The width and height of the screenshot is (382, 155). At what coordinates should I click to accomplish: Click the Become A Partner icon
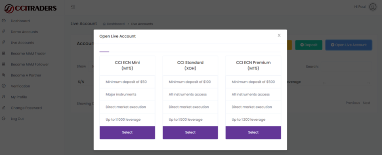click(4, 75)
